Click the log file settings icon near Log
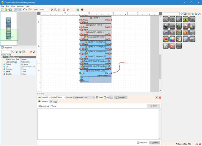Viewport: 202px width, 146px height. click(x=111, y=98)
